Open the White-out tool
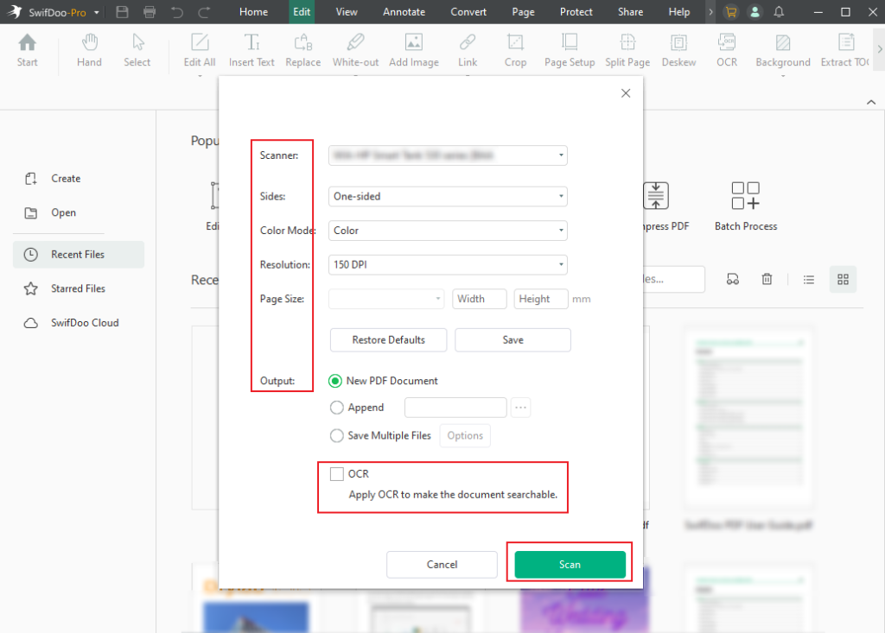Viewport: 885px width, 633px height. point(355,49)
